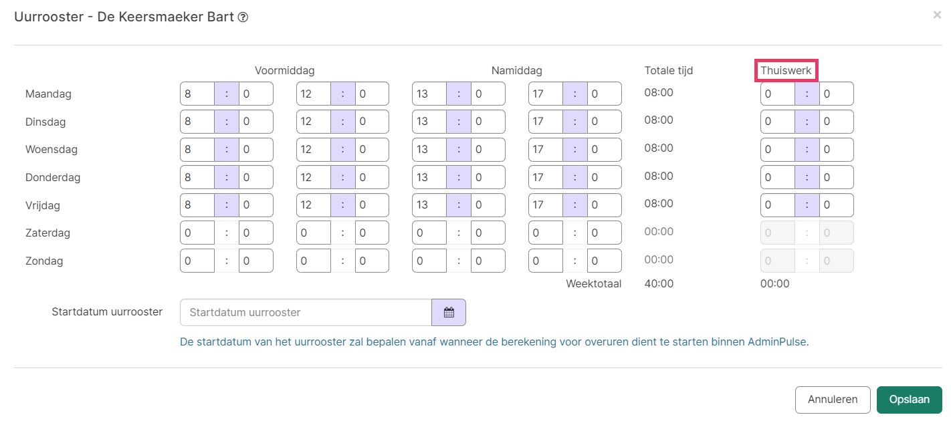
Task: Edit Vrijdag morning start minutes field
Action: (x=256, y=205)
